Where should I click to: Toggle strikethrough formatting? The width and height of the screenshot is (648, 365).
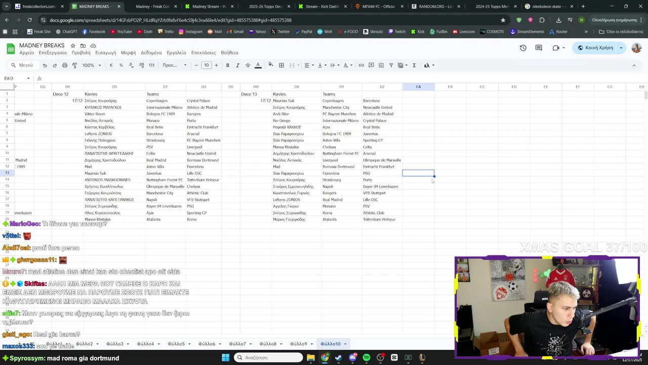(248, 65)
